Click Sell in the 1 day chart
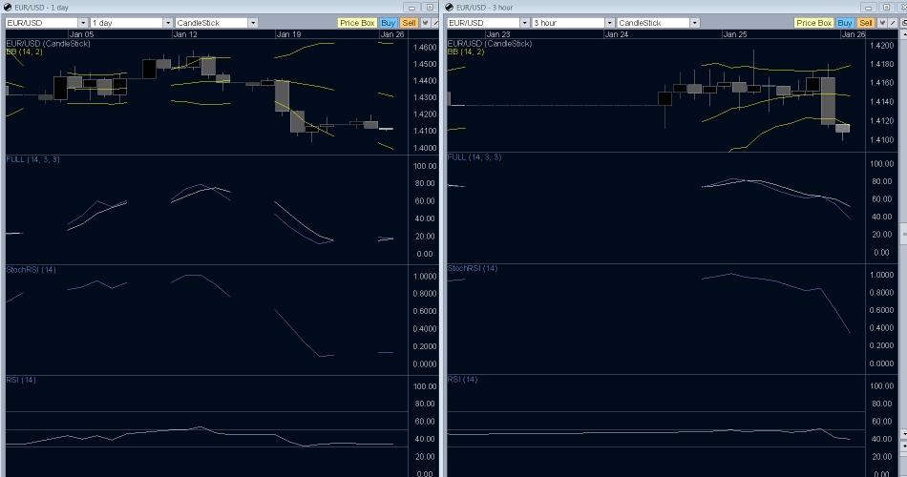The image size is (907, 477). click(409, 23)
